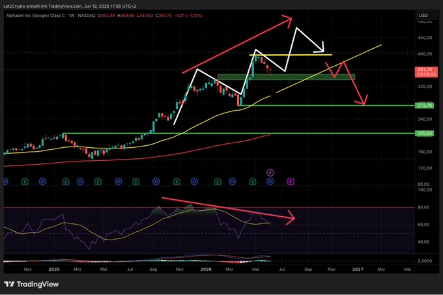Click the 205,60 support level label
The width and height of the screenshot is (443, 295).
(424, 133)
